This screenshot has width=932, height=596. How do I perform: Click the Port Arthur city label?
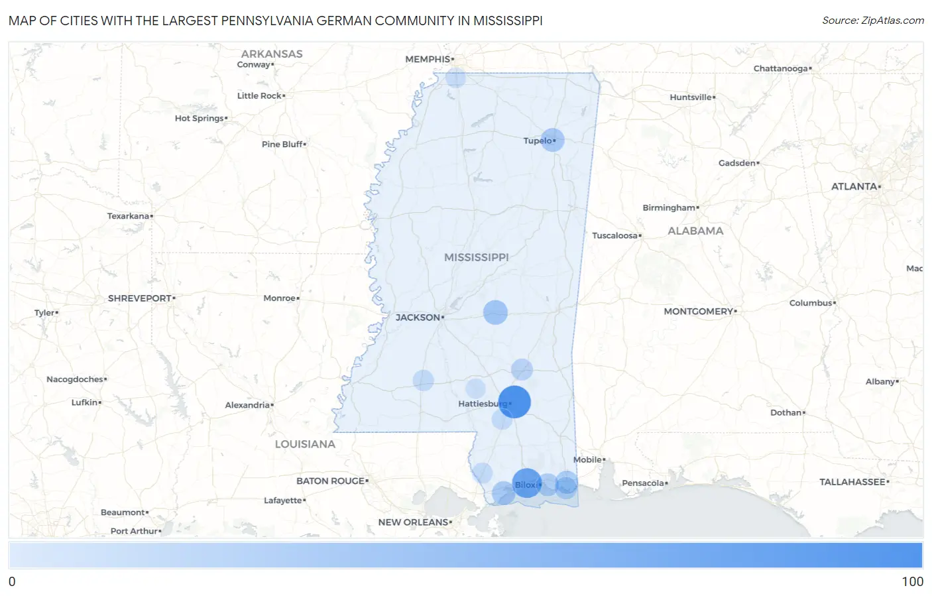[x=135, y=531]
